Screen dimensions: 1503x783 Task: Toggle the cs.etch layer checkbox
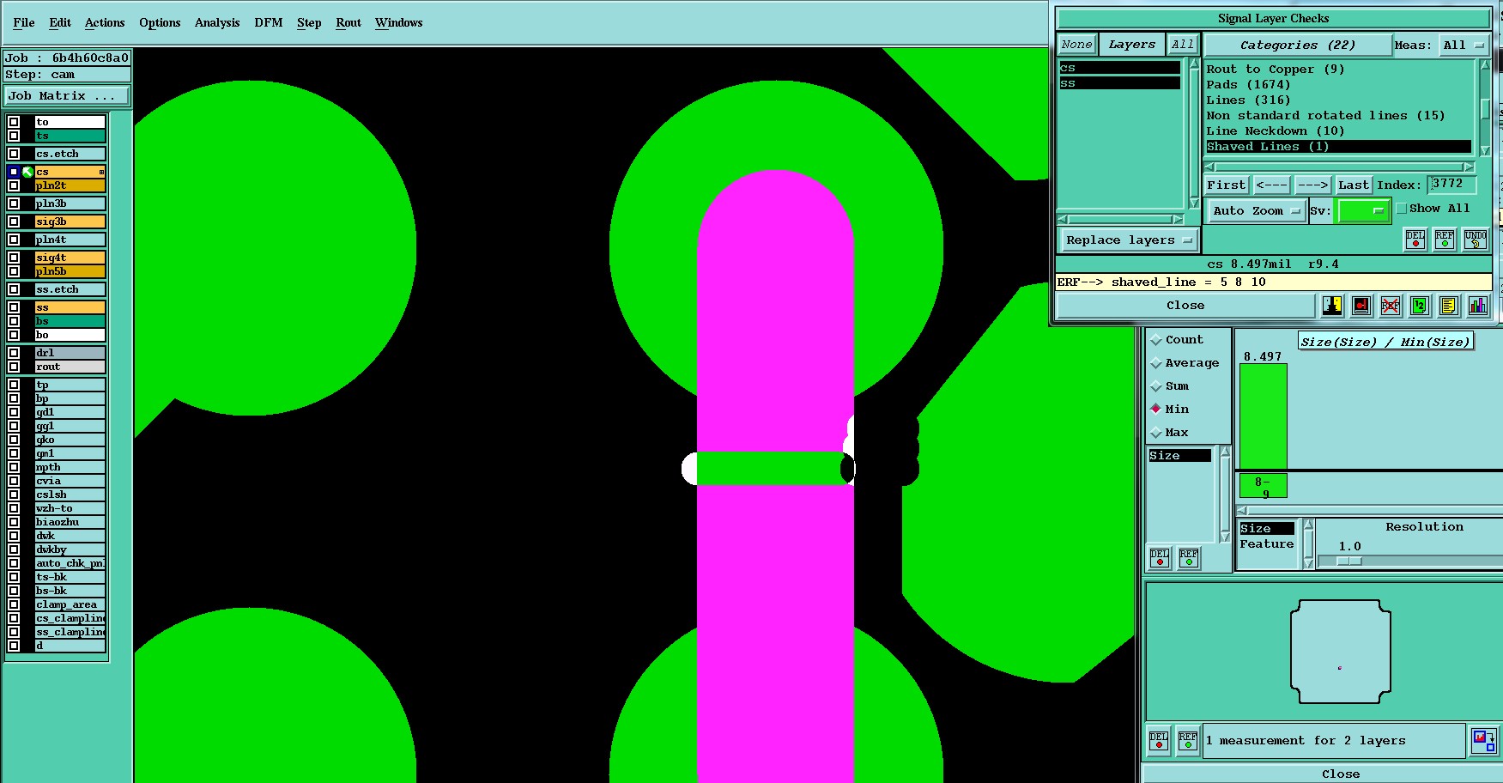[x=14, y=154]
